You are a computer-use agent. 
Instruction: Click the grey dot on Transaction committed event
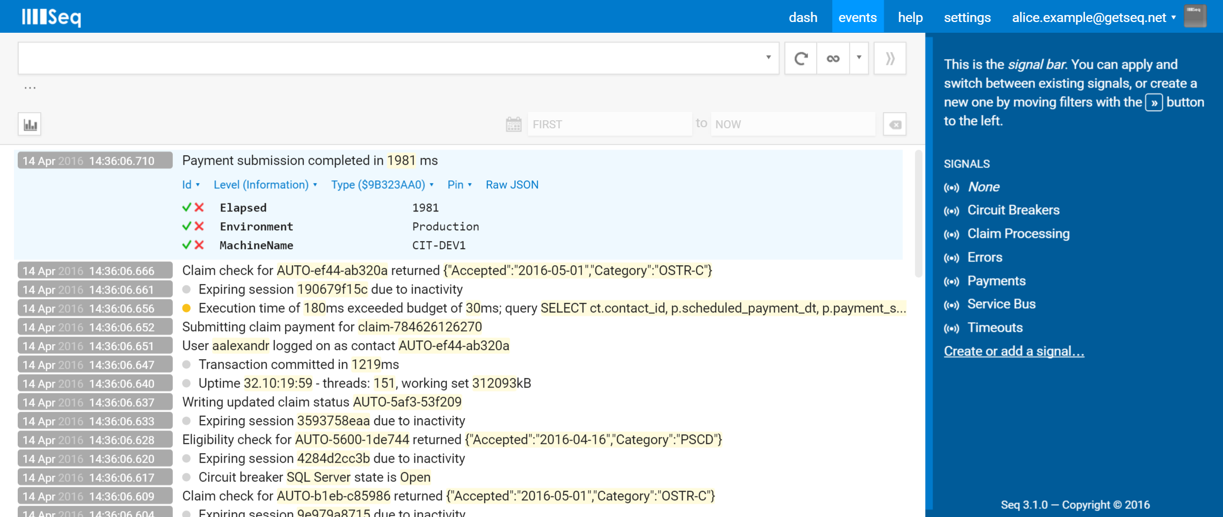coord(186,365)
